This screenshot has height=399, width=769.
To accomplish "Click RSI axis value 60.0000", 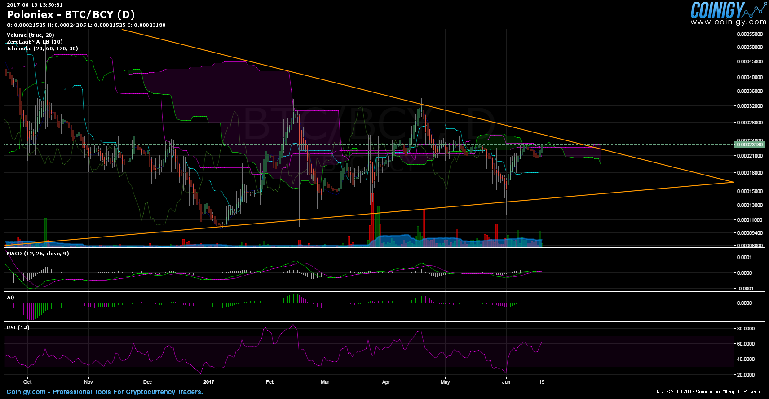I will click(x=746, y=344).
